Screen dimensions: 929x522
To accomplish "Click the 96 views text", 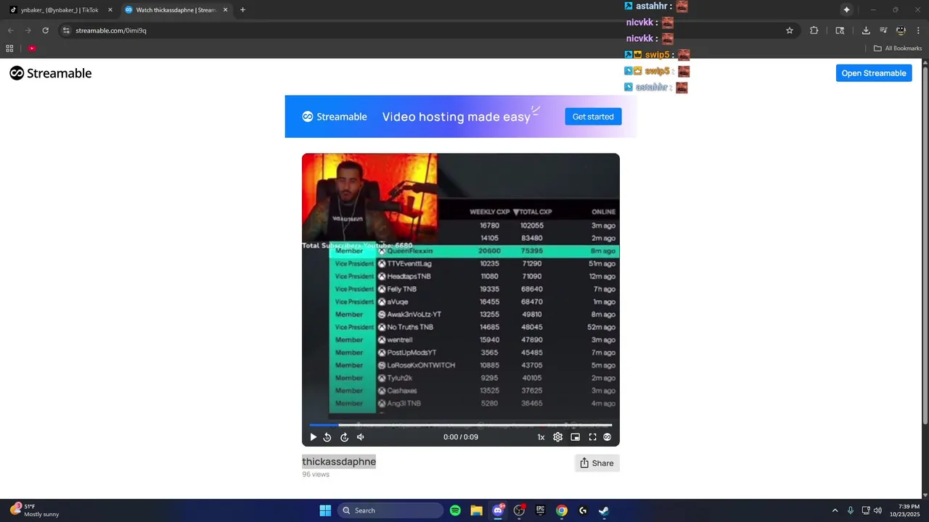I will pyautogui.click(x=316, y=474).
